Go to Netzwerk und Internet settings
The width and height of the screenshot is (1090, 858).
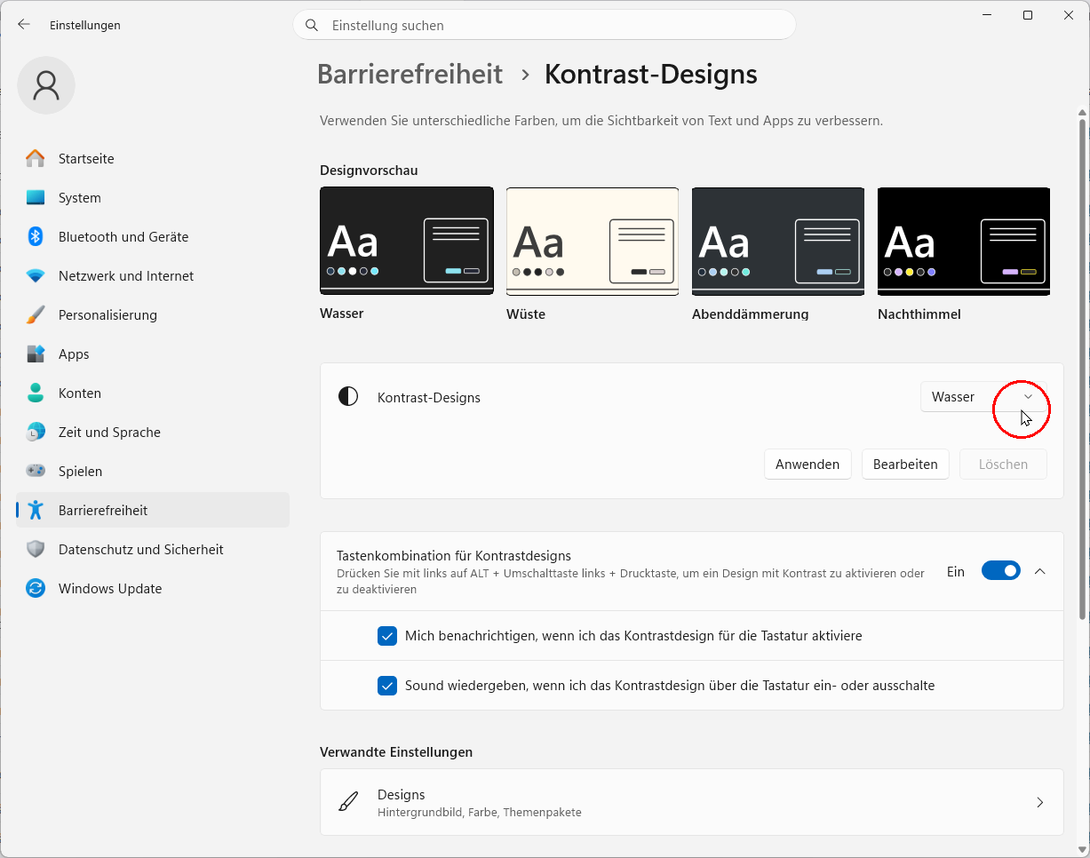153,276
